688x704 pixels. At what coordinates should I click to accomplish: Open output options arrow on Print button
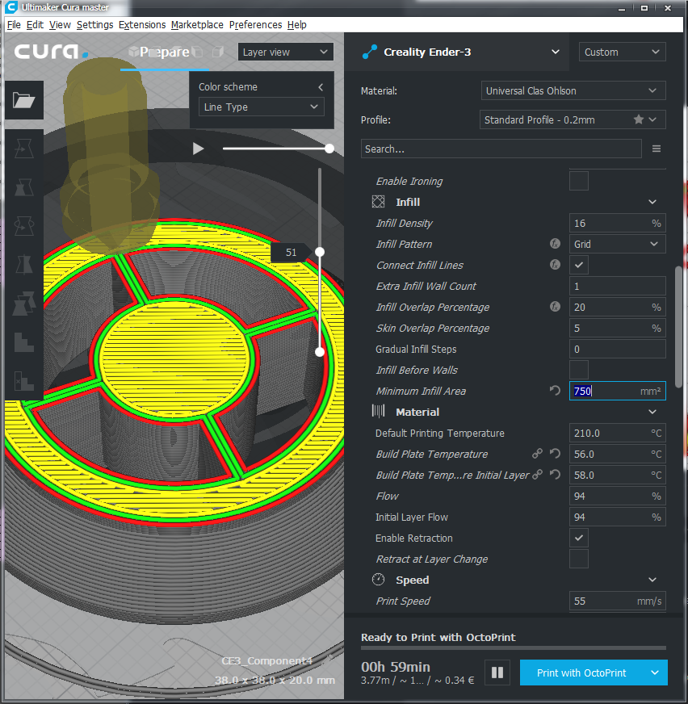655,673
